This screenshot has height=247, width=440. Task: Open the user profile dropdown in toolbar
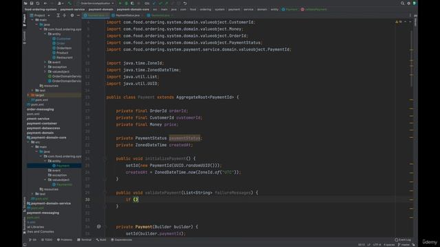point(60,3)
